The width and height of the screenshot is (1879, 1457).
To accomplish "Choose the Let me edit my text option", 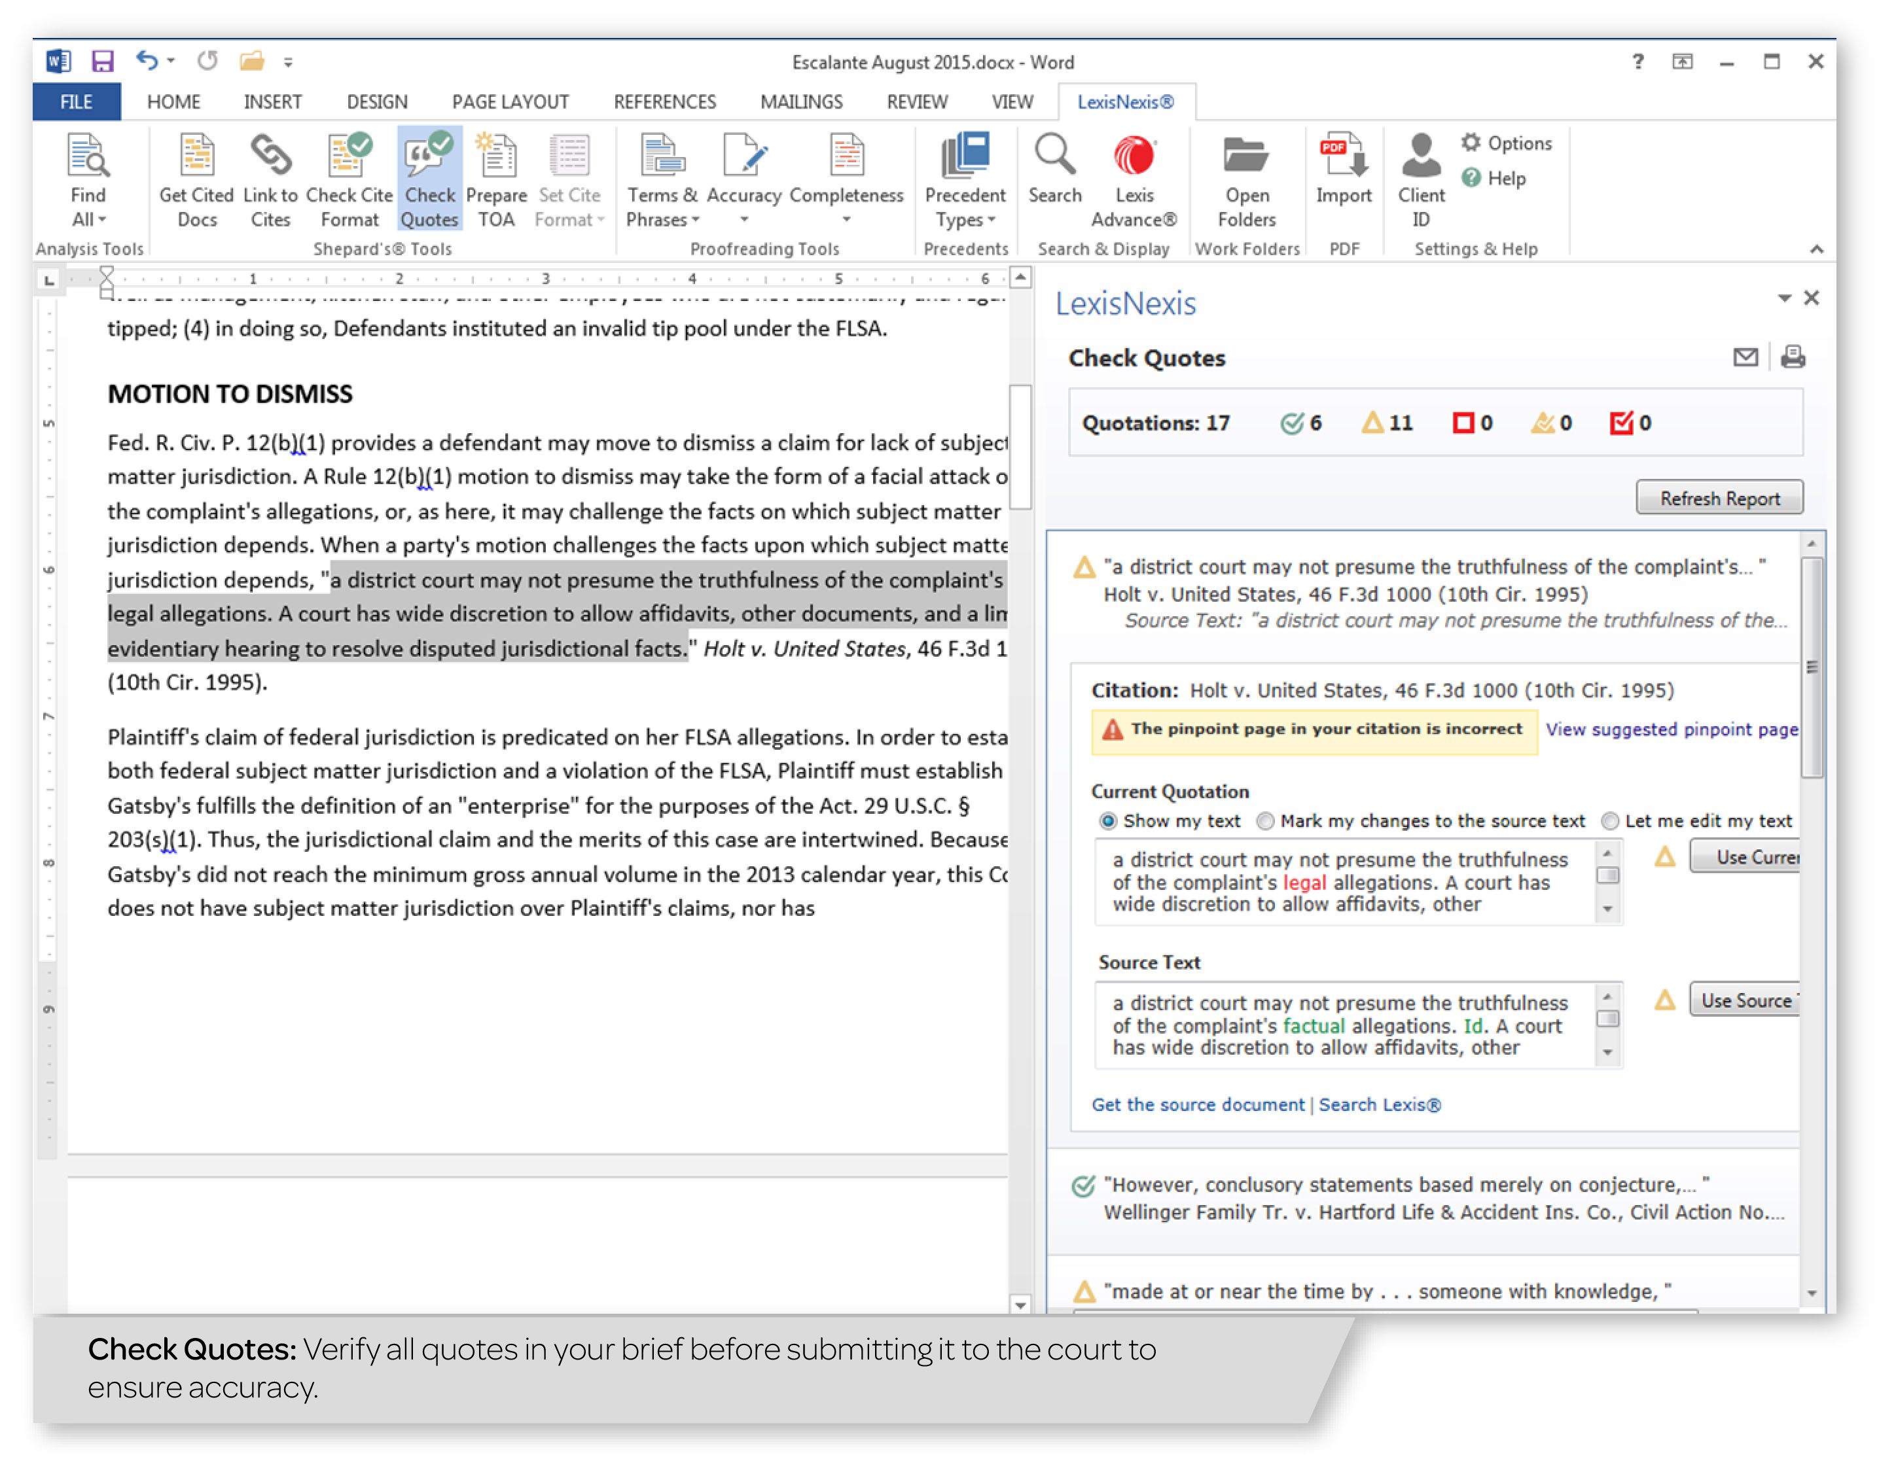I will (1610, 820).
